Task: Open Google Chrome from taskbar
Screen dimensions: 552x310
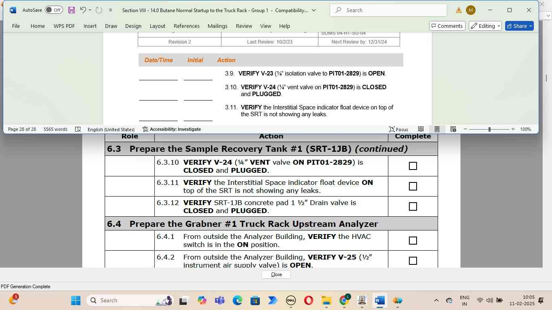Action: 344,300
